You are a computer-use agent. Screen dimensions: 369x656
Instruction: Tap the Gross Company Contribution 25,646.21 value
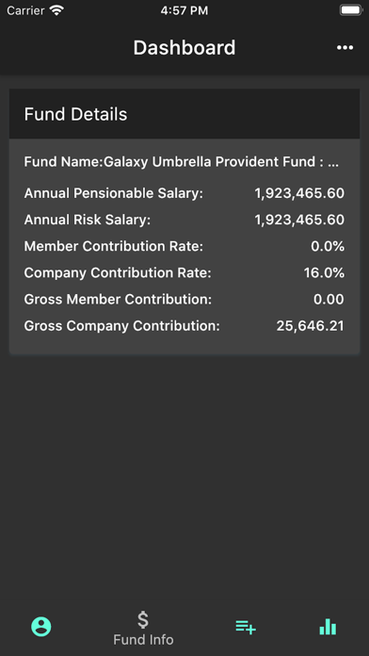click(310, 326)
